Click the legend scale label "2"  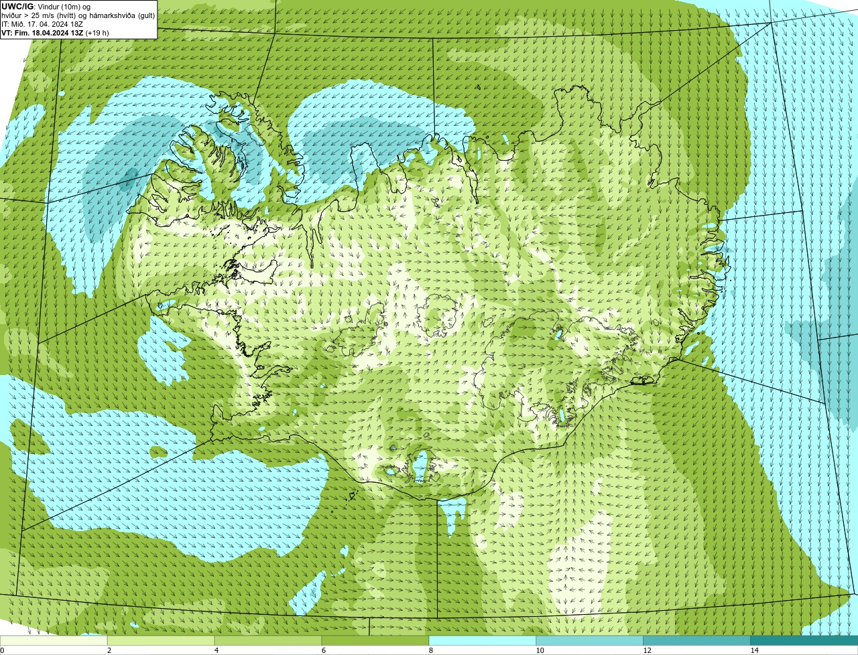coord(109,650)
